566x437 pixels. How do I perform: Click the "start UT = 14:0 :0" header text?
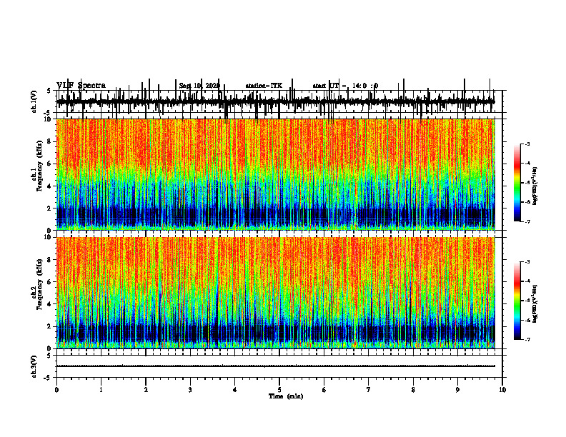point(345,86)
